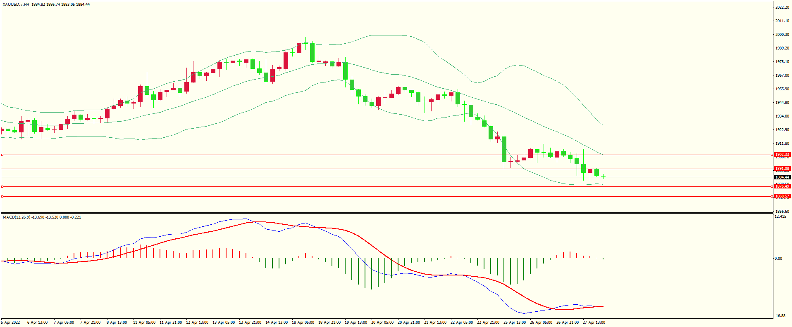The height and width of the screenshot is (327, 792).
Task: Click the 2022.20 label on the price scale
Action: (782, 7)
